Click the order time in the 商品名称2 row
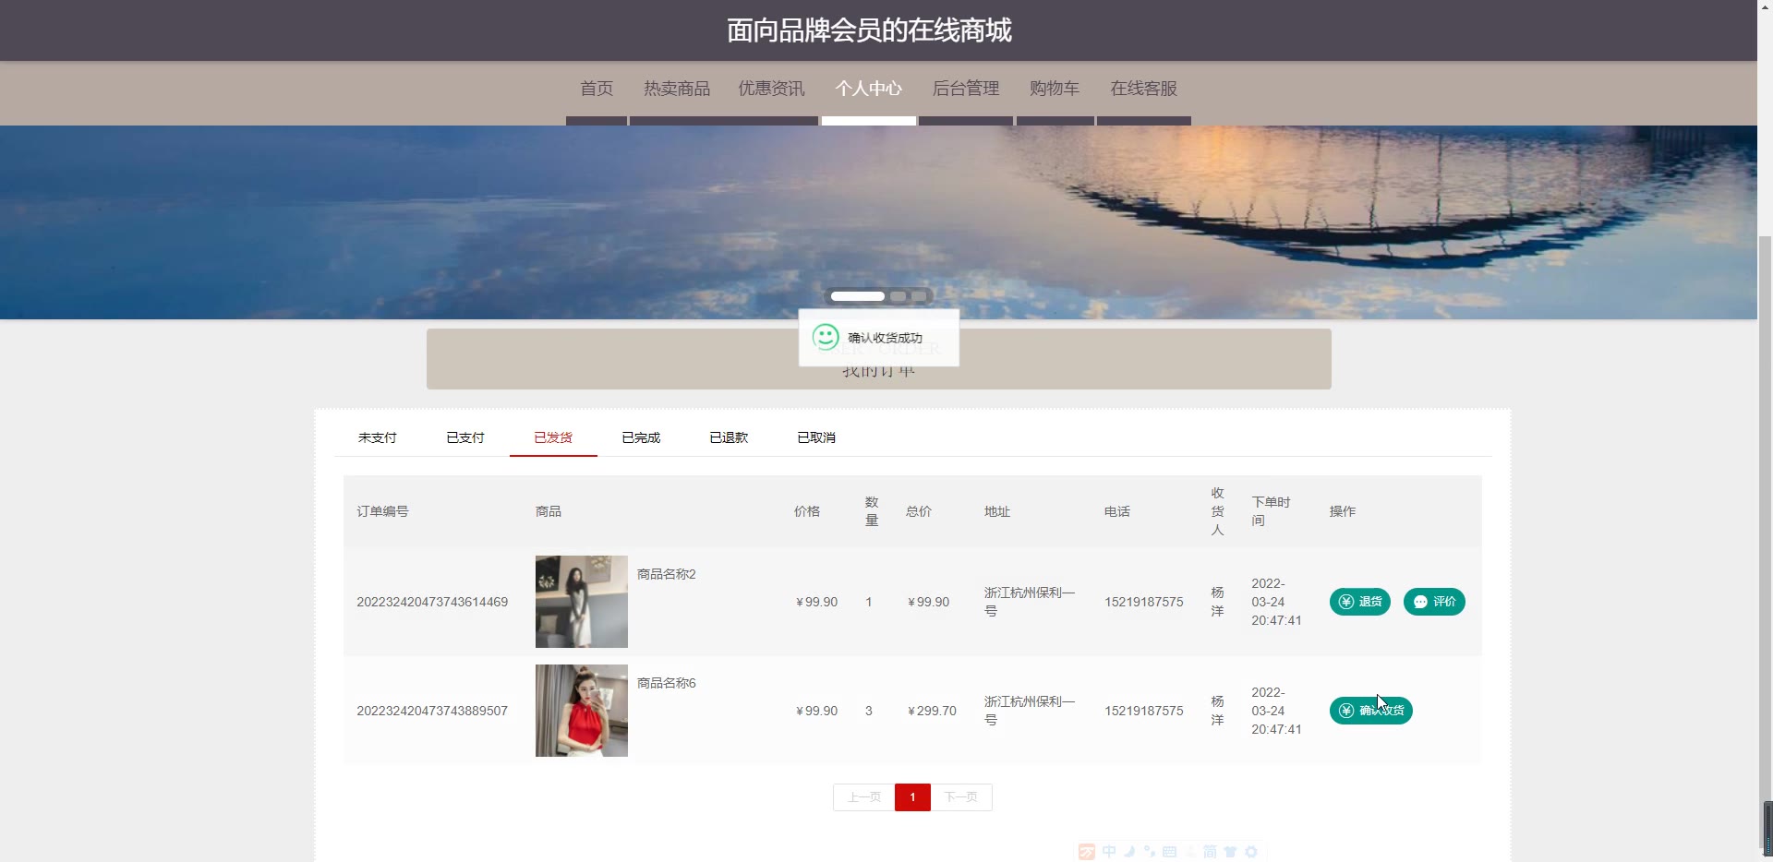Screen dimensions: 1773x862 1276,602
